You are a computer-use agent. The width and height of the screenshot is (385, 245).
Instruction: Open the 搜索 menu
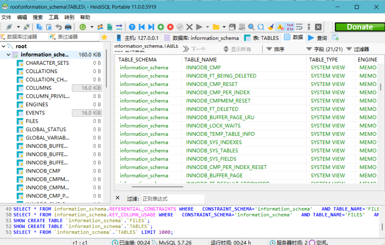[x=38, y=17]
